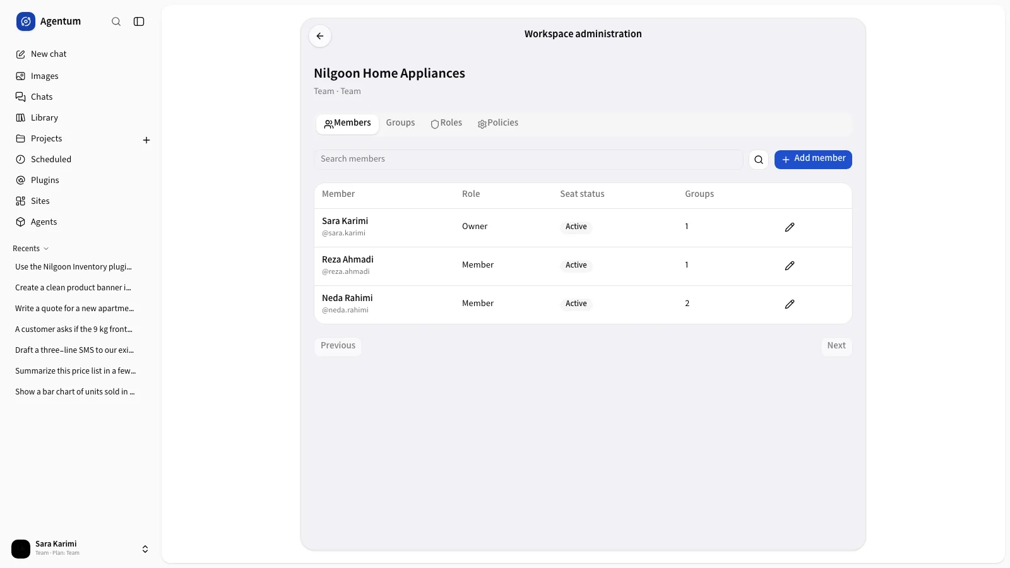This screenshot has width=1010, height=568.
Task: Click the Nilgoon Home Appliances heading
Action: [x=389, y=73]
